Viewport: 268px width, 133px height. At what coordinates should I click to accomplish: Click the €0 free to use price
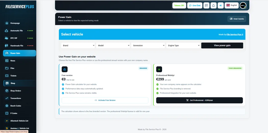pyautogui.click(x=68, y=79)
